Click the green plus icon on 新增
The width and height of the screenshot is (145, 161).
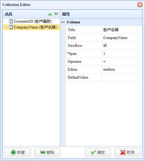point(13,152)
